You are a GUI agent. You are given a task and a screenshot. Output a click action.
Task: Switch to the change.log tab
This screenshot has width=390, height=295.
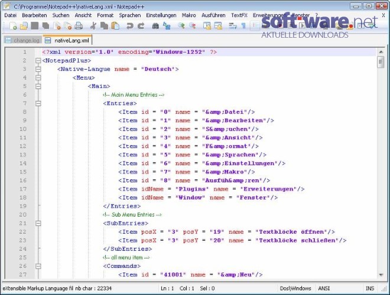click(22, 40)
